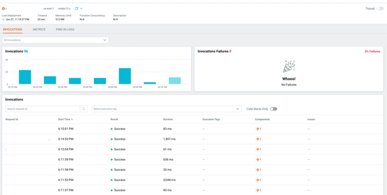Open the Select execution tag dropdown
This screenshot has height=195, width=387.
pos(166,109)
